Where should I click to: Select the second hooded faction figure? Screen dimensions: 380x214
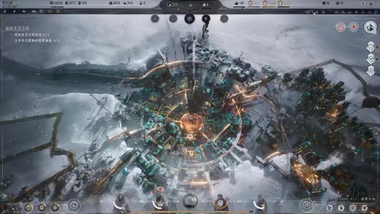pyautogui.click(x=160, y=203)
